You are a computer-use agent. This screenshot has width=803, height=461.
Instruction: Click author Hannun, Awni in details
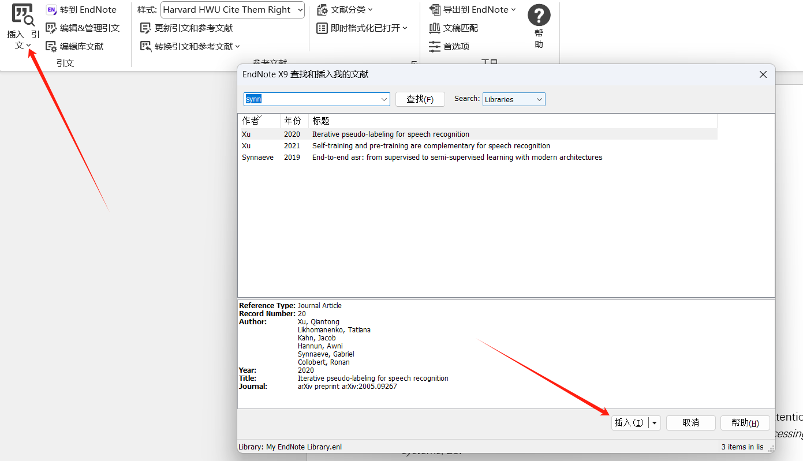coord(320,346)
